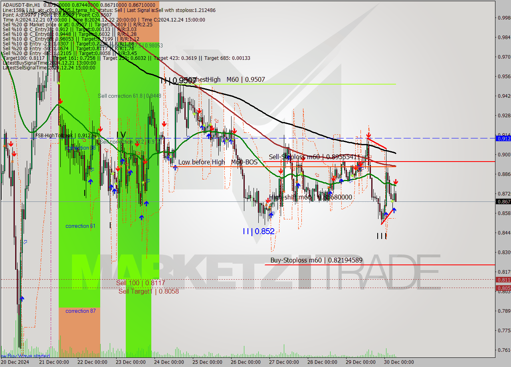Select the Sell-Stoploss m60 label

(x=314, y=157)
